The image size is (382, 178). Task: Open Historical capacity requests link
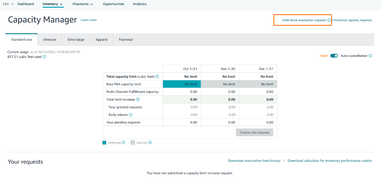[x=352, y=20]
